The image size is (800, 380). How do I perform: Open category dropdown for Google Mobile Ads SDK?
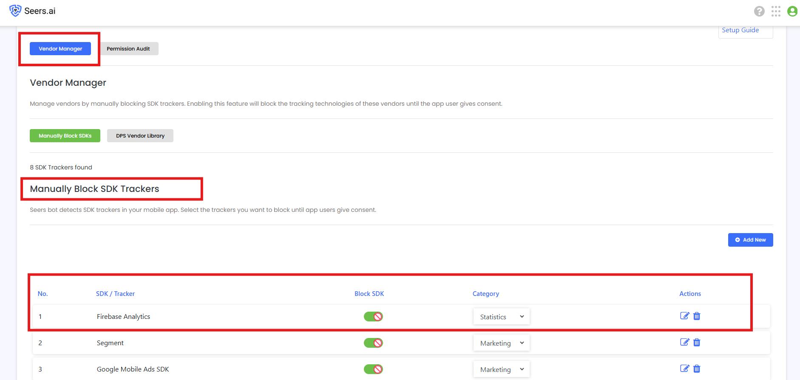pos(502,369)
